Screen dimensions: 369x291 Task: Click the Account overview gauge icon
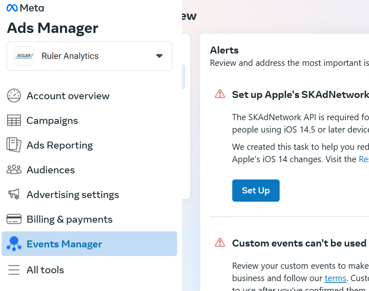[14, 96]
